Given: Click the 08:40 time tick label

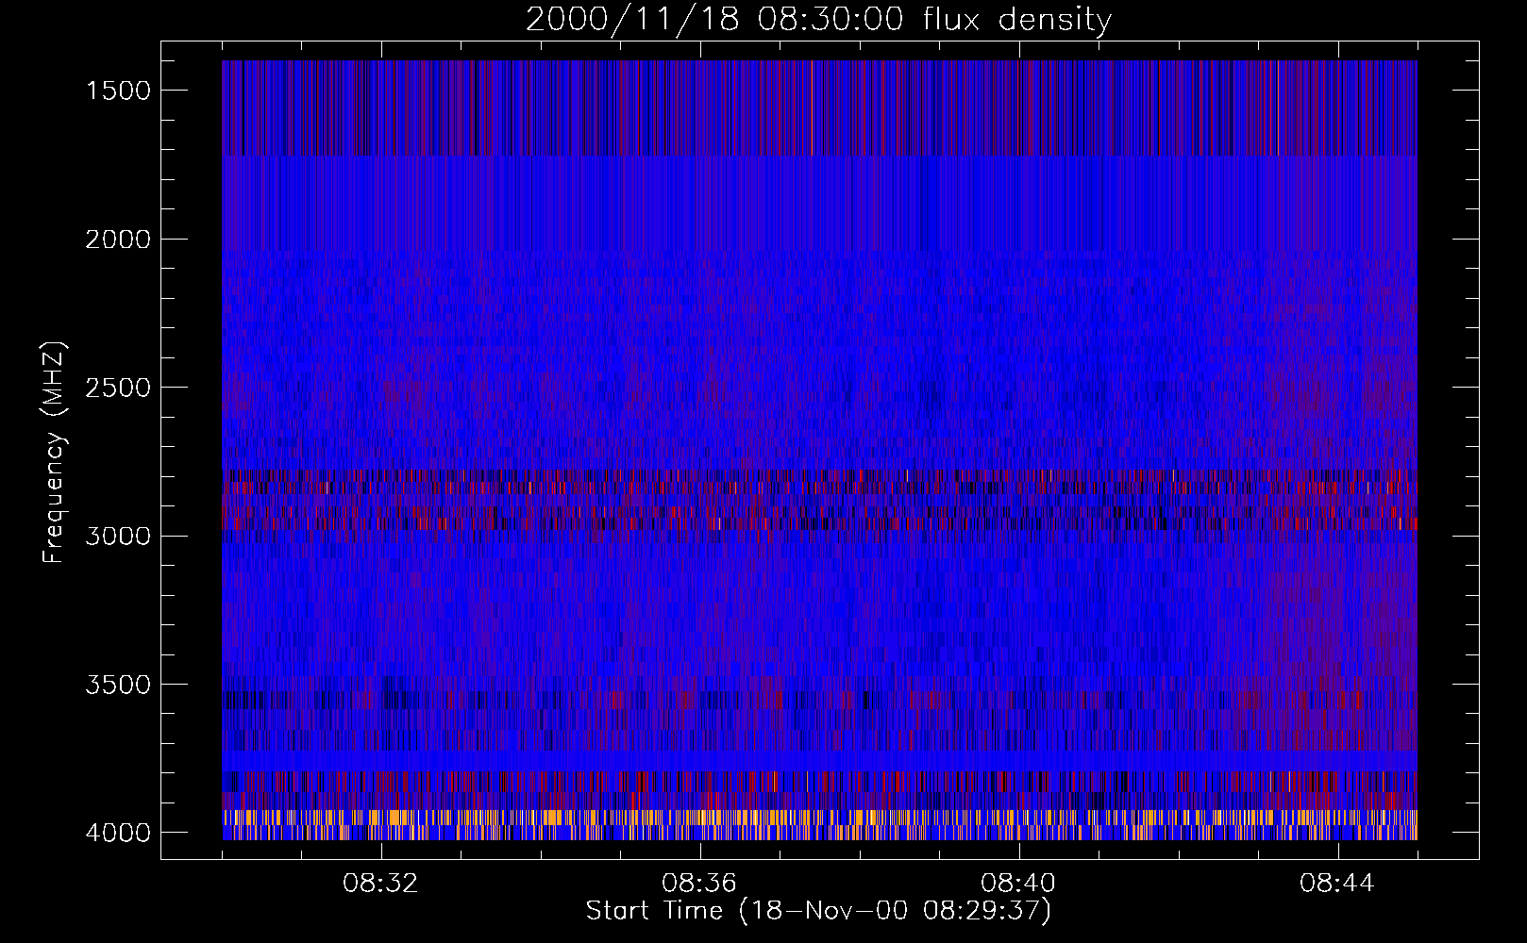Looking at the screenshot, I should pyautogui.click(x=1018, y=884).
